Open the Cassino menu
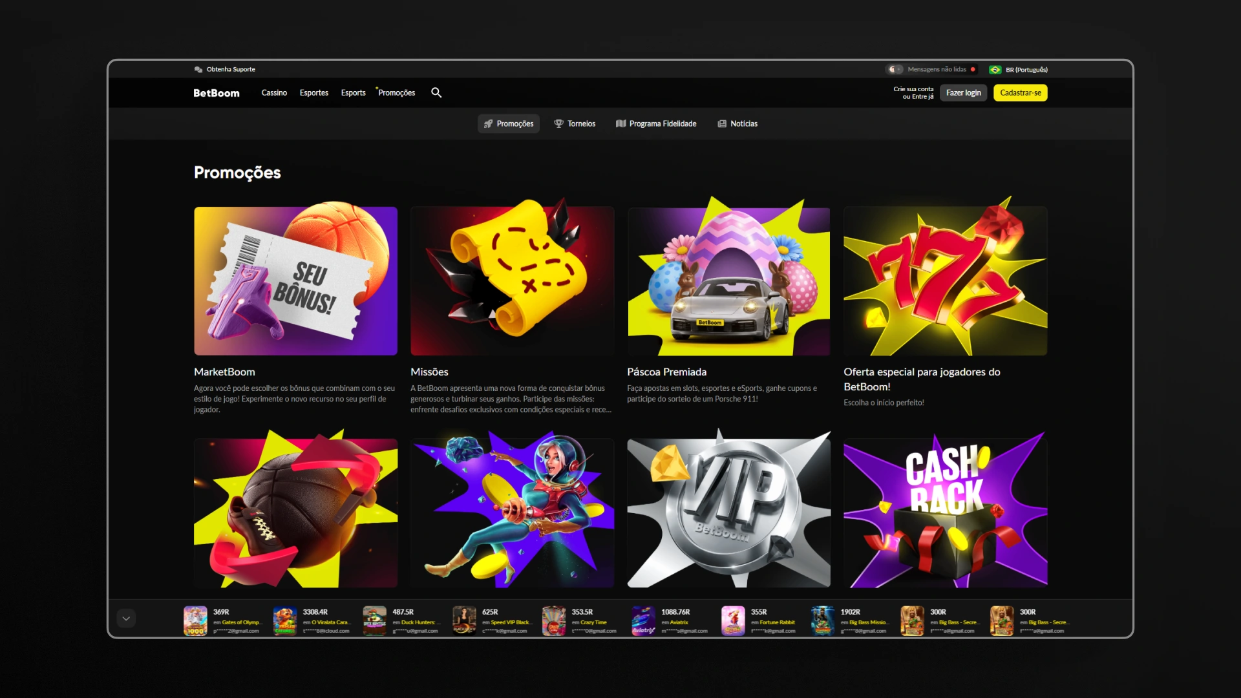The image size is (1241, 698). tap(274, 92)
